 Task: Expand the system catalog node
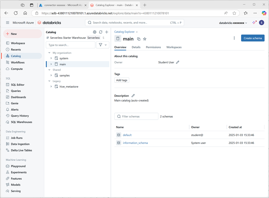[51, 58]
